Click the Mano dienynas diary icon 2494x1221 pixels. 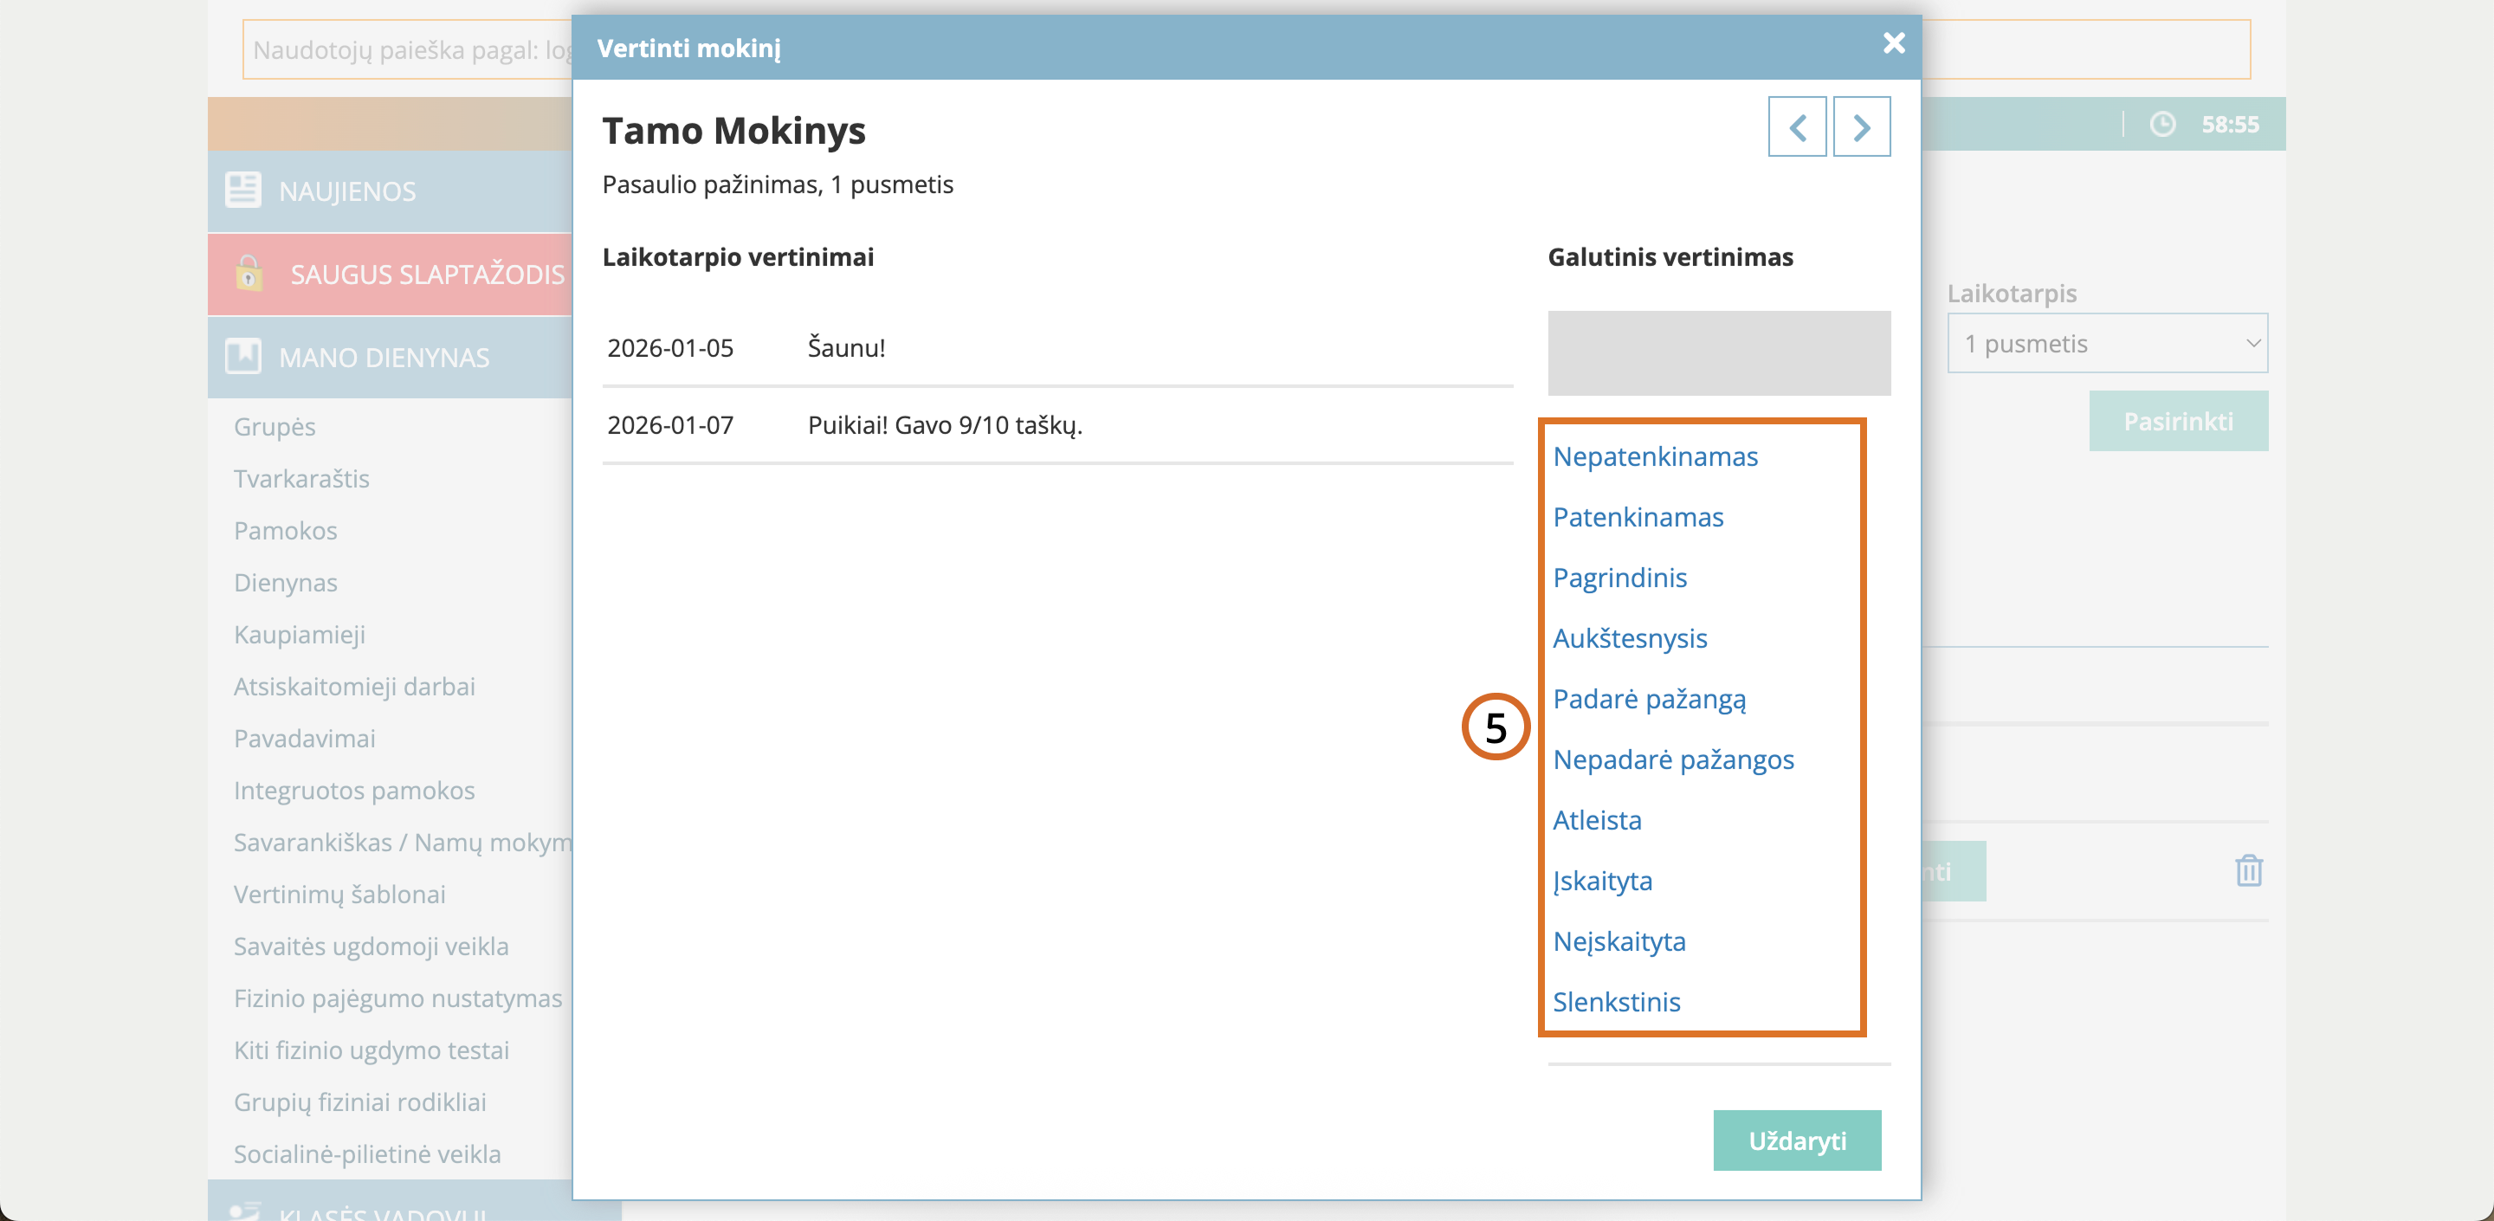(x=242, y=356)
